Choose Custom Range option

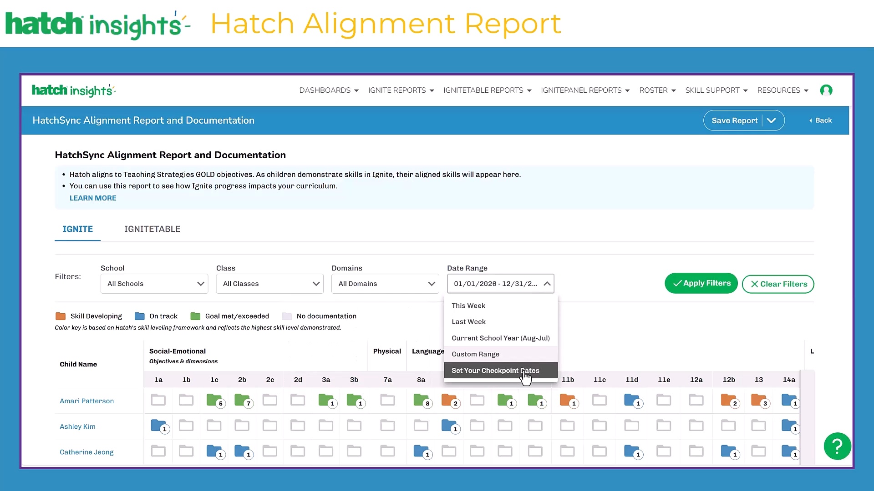[x=501, y=354]
